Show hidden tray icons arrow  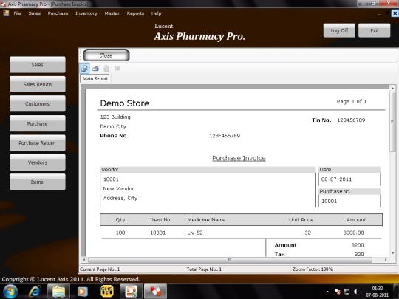[328, 292]
